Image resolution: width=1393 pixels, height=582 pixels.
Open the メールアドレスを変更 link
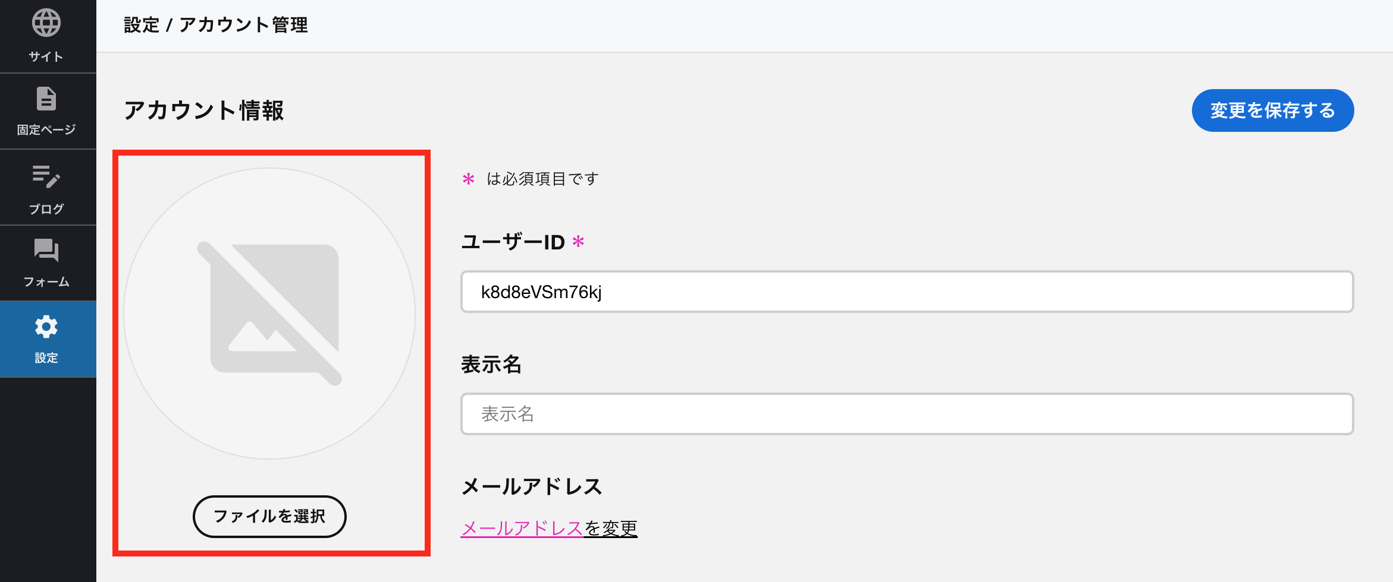point(549,528)
